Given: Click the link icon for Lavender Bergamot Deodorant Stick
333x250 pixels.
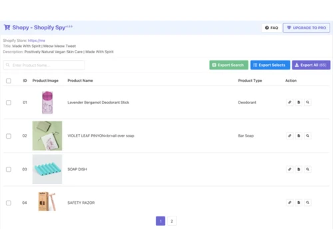Looking at the screenshot, I should click(x=290, y=102).
